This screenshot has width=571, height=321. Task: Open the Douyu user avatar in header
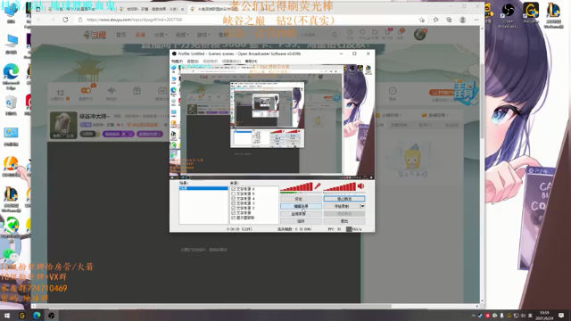click(420, 34)
